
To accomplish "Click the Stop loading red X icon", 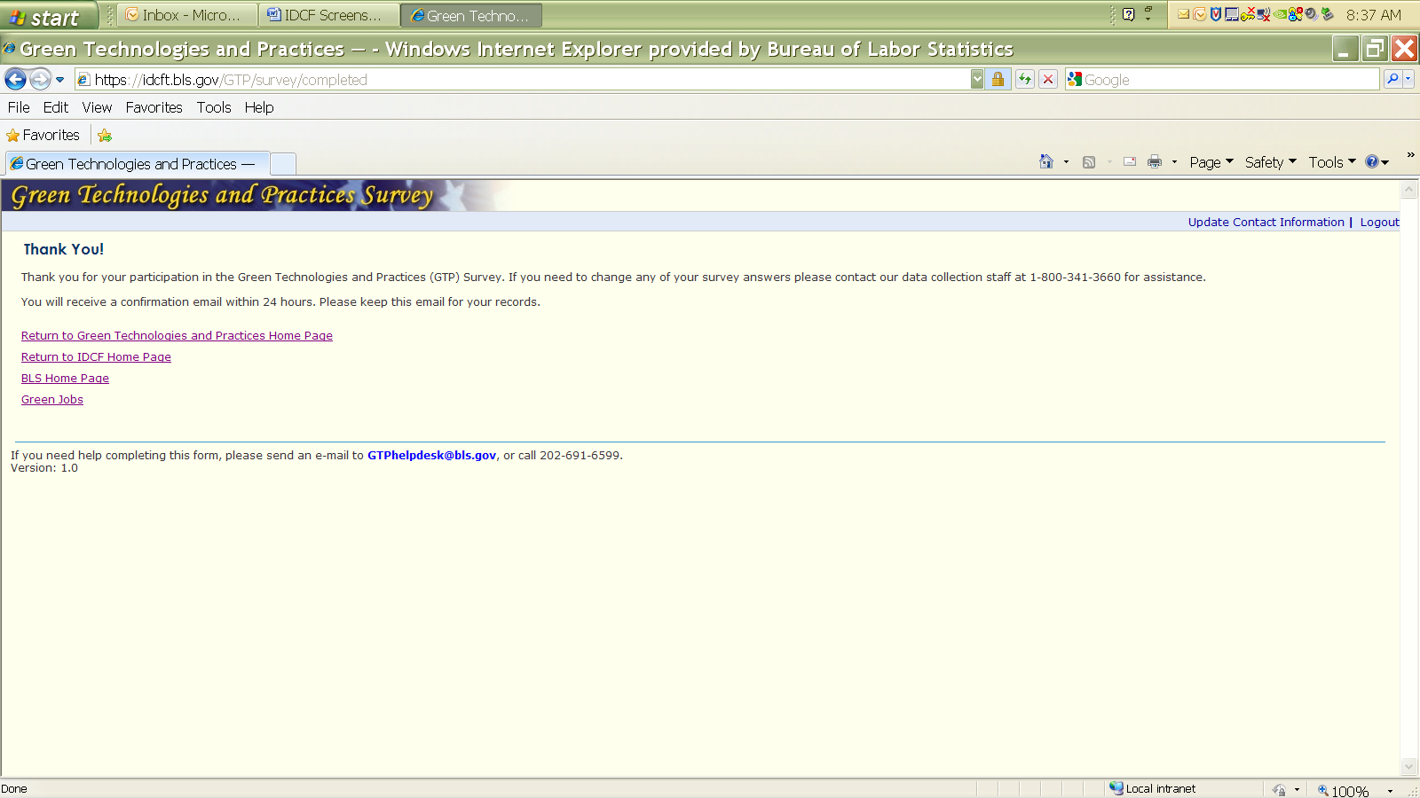I will pyautogui.click(x=1048, y=80).
